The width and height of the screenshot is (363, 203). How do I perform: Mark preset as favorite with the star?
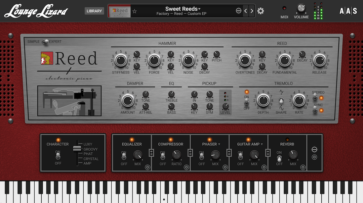[x=134, y=11]
